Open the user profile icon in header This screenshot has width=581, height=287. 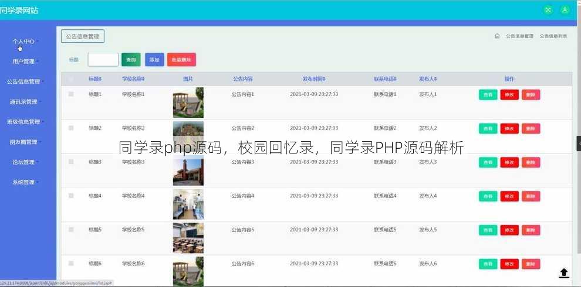[565, 10]
